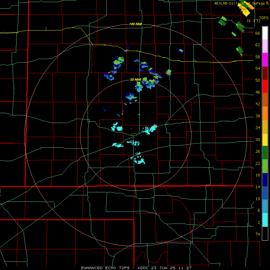Image resolution: width=270 pixels, height=270 pixels.
Task: Click the light green legend band
Action: pos(265,166)
